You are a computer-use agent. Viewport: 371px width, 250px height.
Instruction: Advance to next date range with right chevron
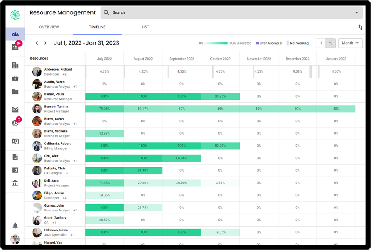click(45, 43)
